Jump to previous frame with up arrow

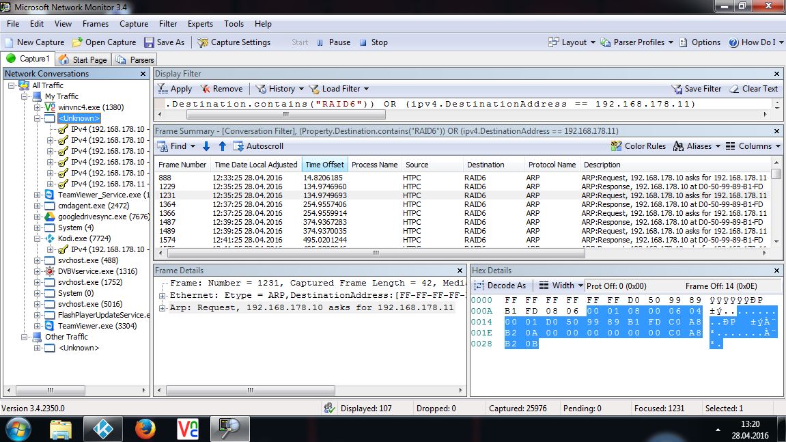click(223, 146)
